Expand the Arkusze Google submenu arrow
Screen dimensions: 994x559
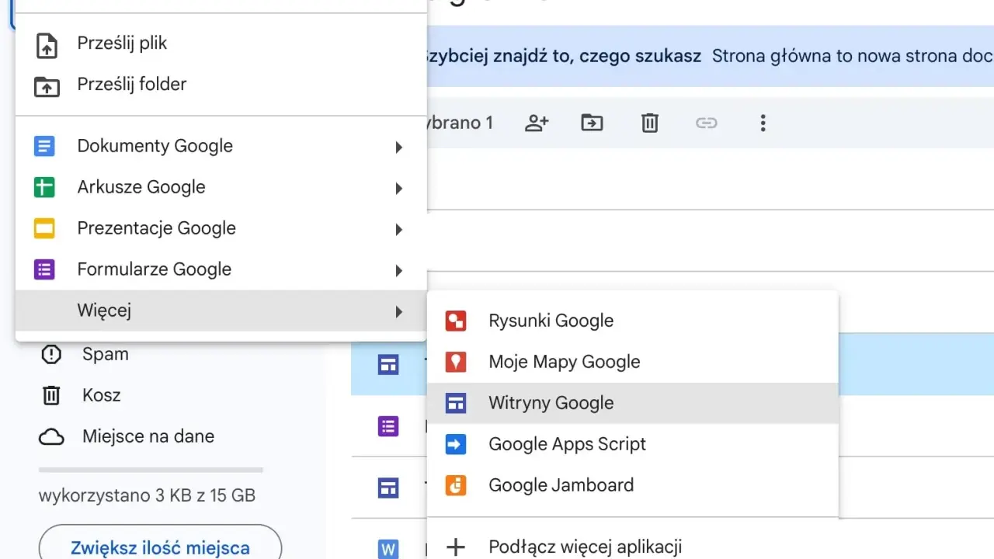[x=398, y=188]
